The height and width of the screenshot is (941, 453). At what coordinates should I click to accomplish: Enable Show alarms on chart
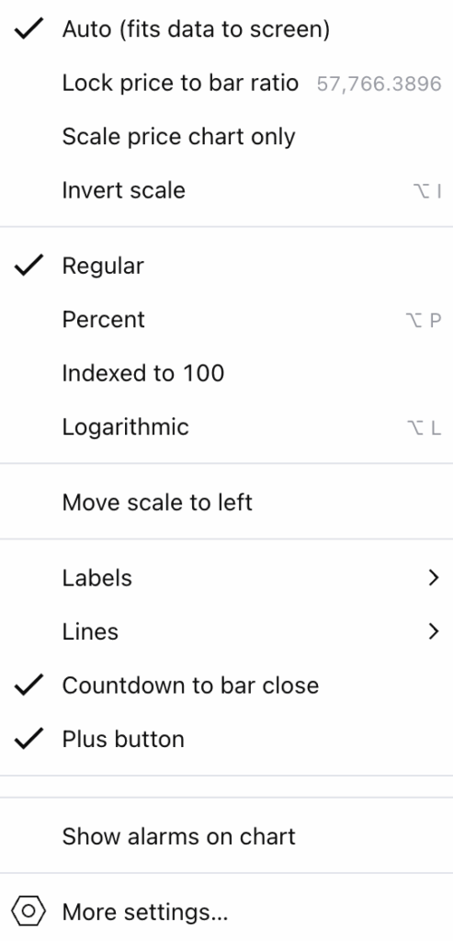[x=226, y=836]
